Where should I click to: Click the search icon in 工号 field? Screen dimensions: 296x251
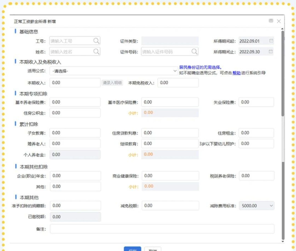point(96,41)
